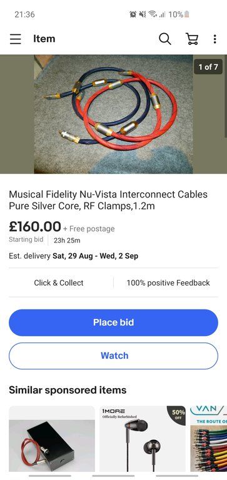Open the hamburger navigation menu
The height and width of the screenshot is (480, 227).
[15, 39]
